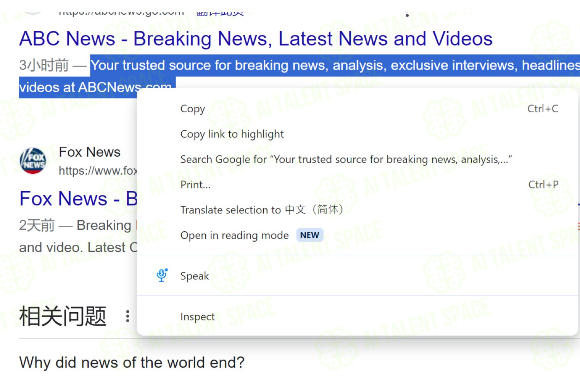The width and height of the screenshot is (580, 386).
Task: Click the abcnews.go.com URL at top
Action: (121, 13)
